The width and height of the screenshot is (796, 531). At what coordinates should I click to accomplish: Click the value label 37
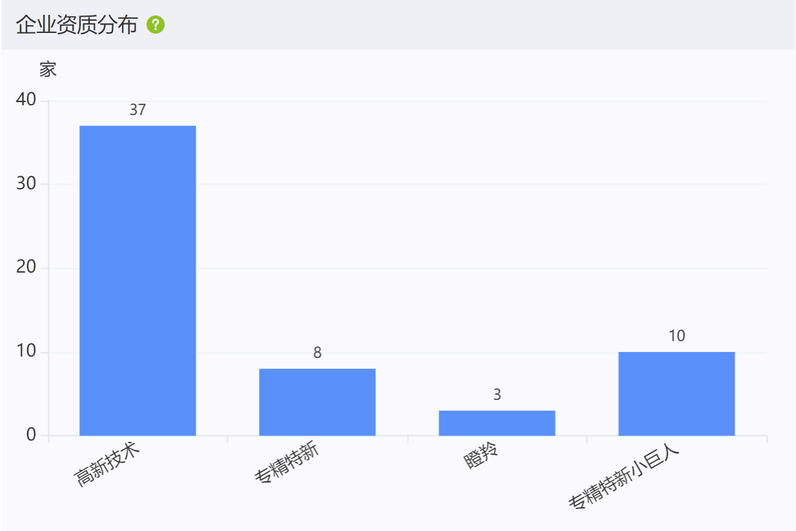138,110
